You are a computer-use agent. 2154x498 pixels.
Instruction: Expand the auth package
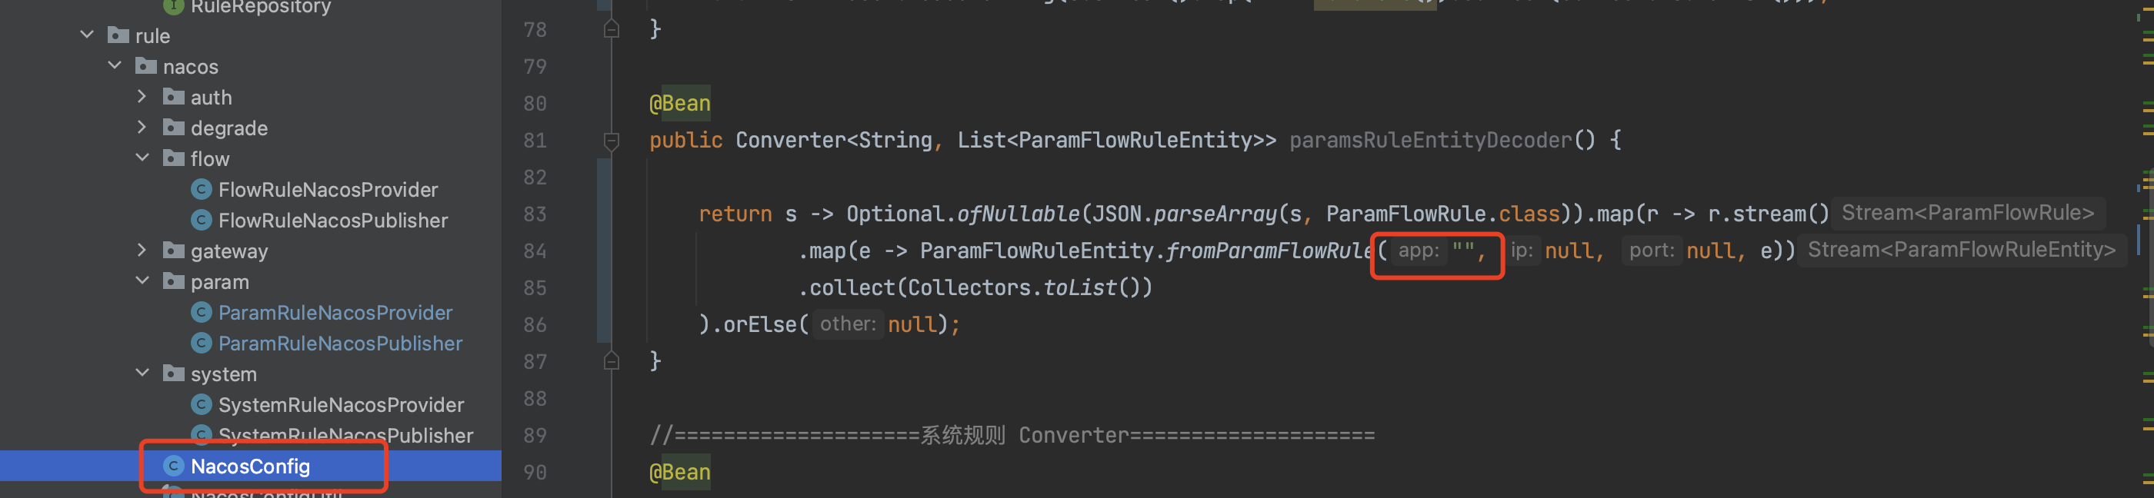coord(142,96)
